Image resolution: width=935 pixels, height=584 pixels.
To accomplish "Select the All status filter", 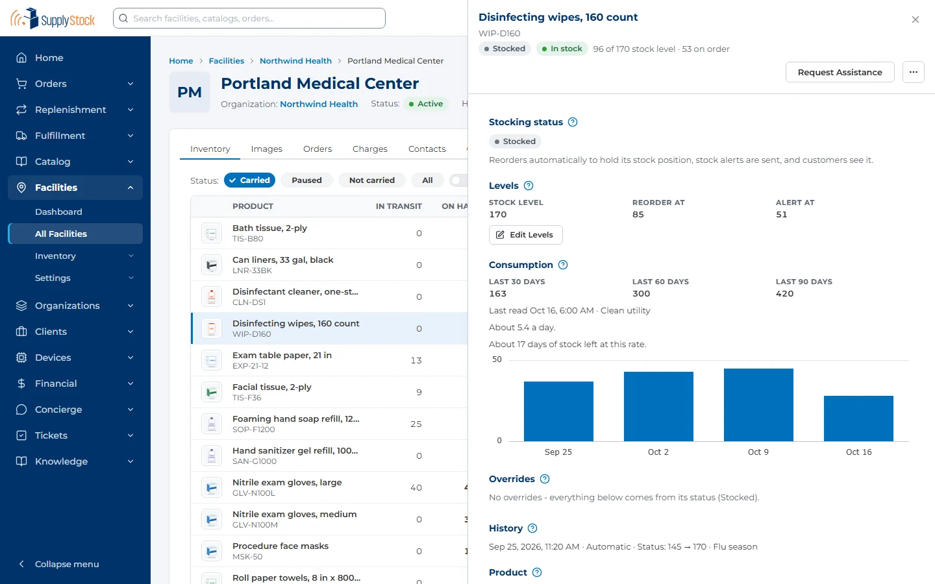I will tap(427, 180).
